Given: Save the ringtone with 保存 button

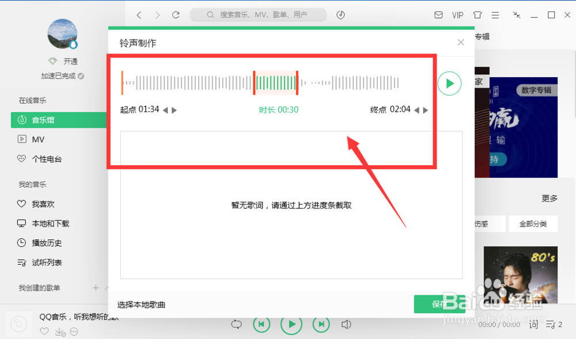Looking at the screenshot, I should 441,304.
